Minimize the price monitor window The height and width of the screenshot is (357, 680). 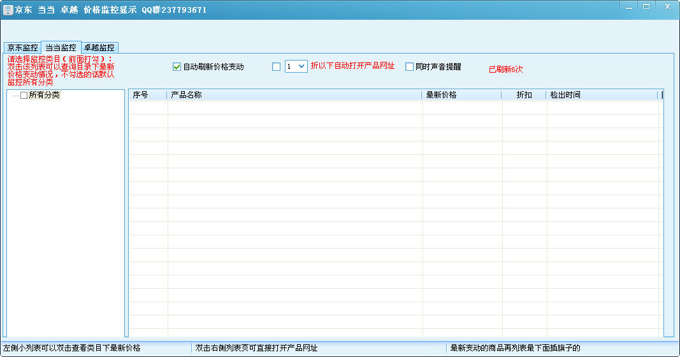629,6
